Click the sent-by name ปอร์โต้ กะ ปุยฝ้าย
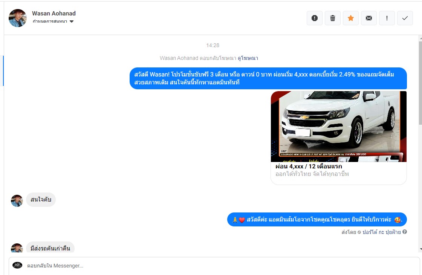Viewport: 422px width, 275px height. click(x=382, y=232)
